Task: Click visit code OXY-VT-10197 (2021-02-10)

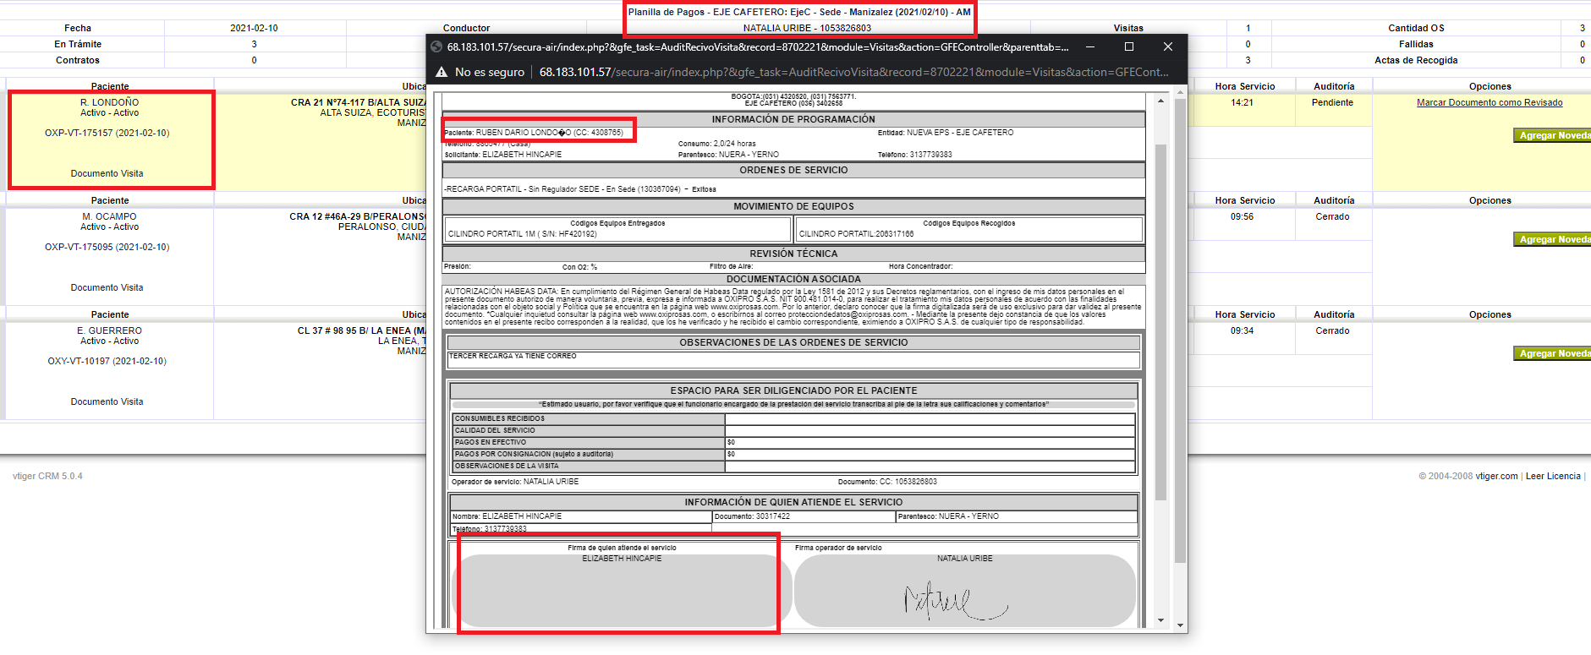Action: click(107, 362)
